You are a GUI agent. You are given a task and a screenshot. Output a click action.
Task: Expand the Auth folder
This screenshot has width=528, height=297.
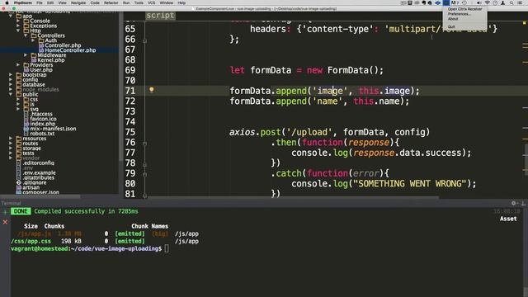33,40
